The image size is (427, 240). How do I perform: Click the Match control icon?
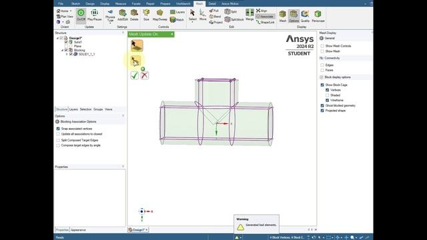[x=177, y=19]
